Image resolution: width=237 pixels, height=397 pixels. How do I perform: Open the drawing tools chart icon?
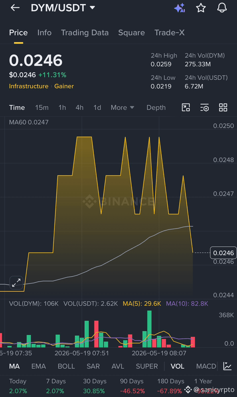[186, 108]
